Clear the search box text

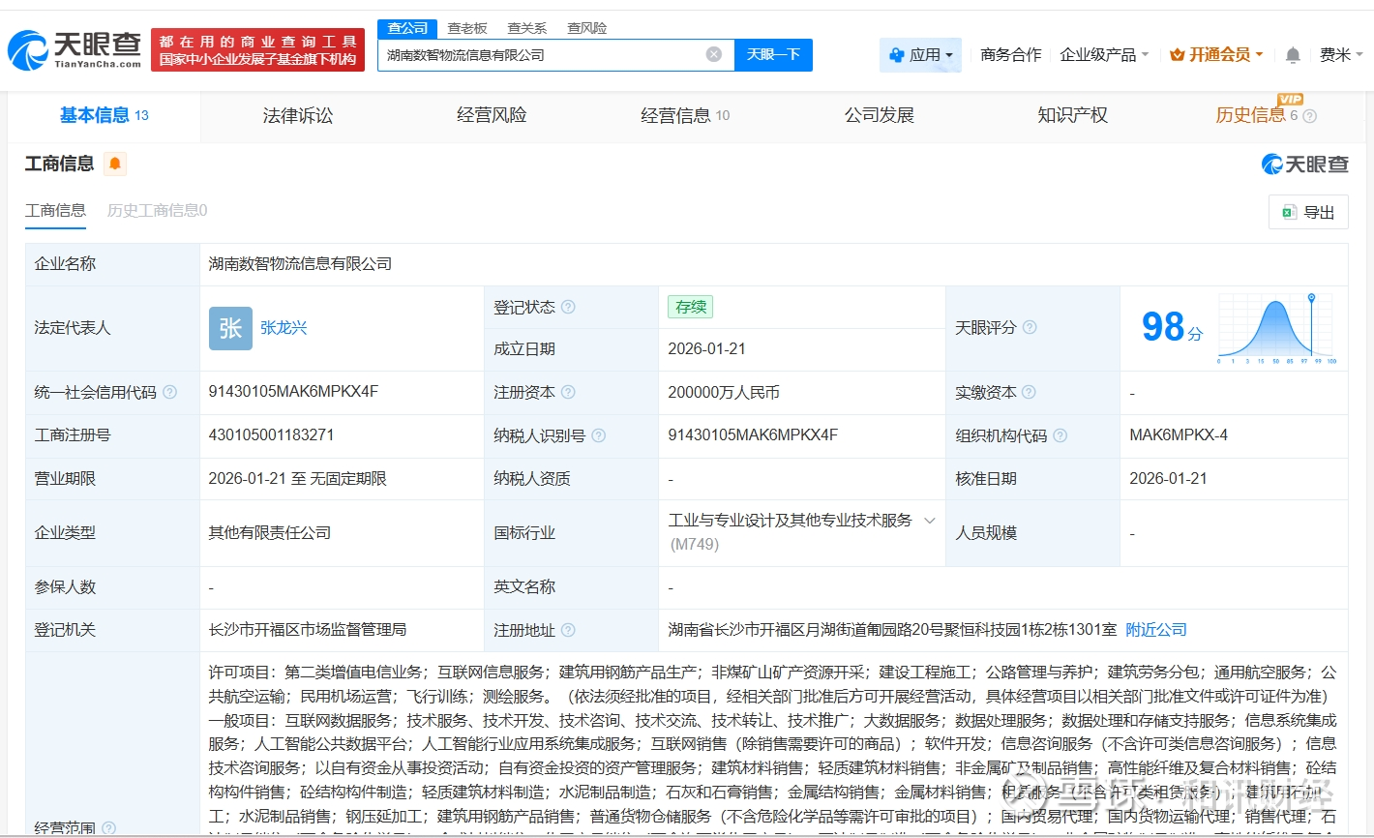pos(714,54)
